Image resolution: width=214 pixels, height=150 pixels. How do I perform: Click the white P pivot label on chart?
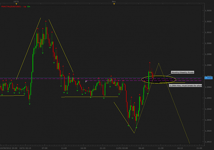point(86,81)
